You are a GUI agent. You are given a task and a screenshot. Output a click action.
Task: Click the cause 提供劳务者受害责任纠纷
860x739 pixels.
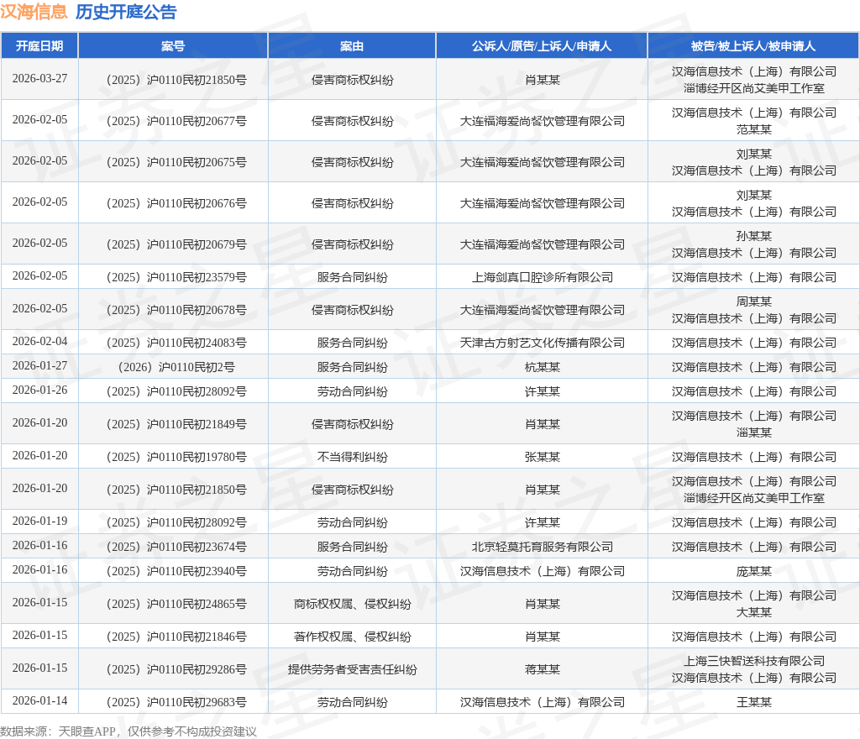(x=352, y=670)
